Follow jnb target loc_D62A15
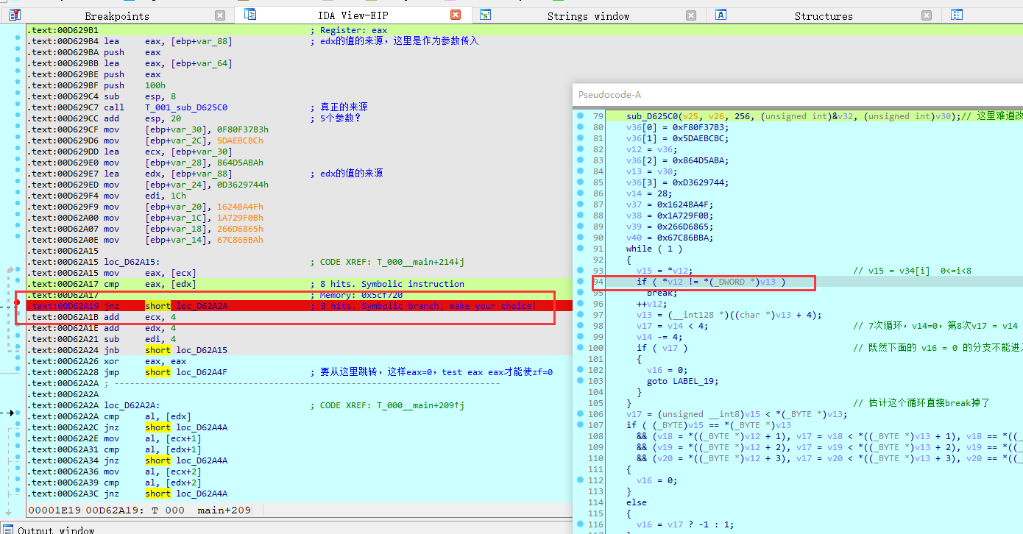 pos(202,350)
